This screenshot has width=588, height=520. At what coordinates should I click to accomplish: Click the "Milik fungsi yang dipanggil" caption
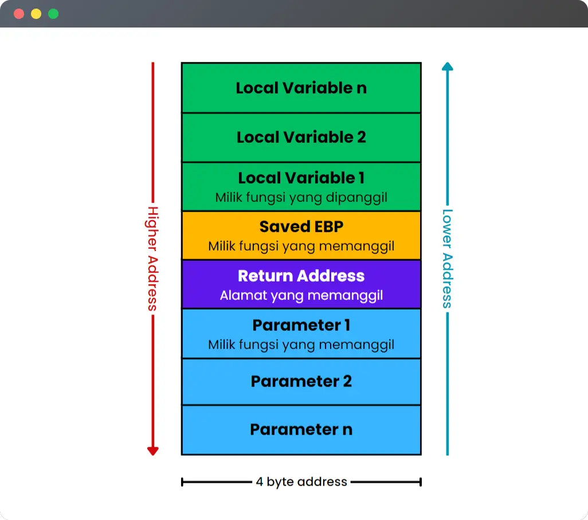pyautogui.click(x=301, y=197)
